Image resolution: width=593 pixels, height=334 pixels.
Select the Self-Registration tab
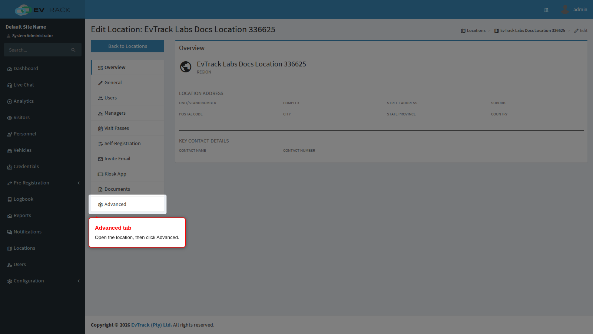click(127, 144)
